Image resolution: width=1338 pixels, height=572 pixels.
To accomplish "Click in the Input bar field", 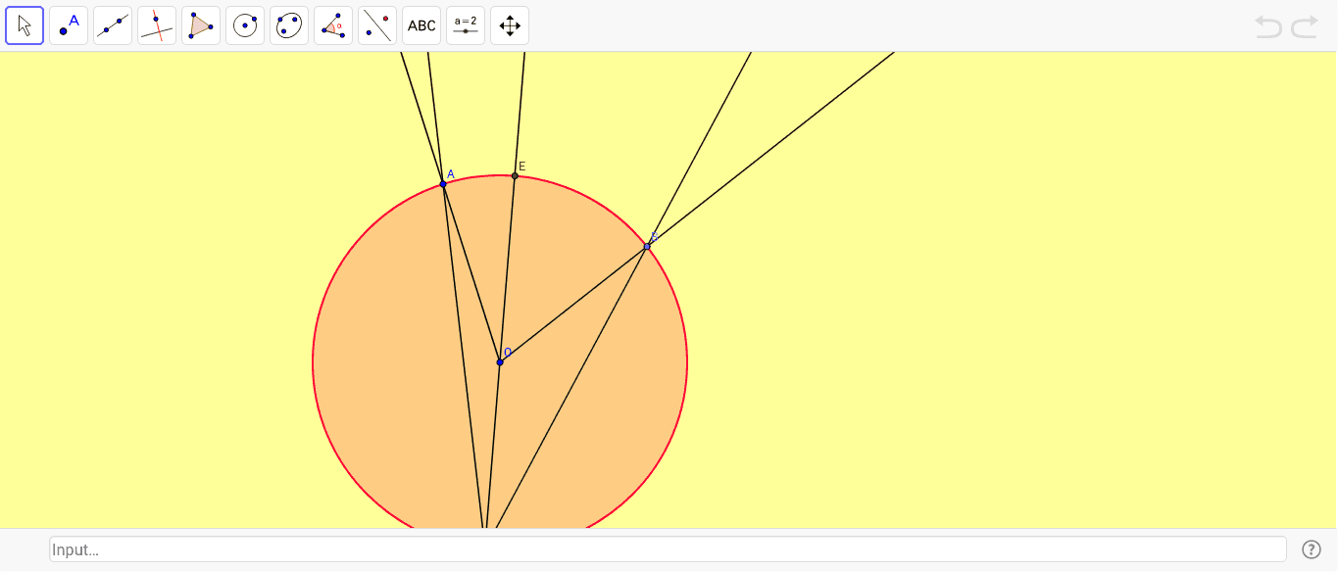I will (x=668, y=549).
